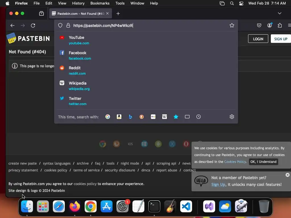This screenshot has width=291, height=218.
Task: Open the File menu
Action: point(36,3)
